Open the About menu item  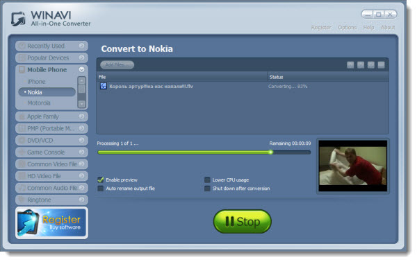click(x=388, y=27)
